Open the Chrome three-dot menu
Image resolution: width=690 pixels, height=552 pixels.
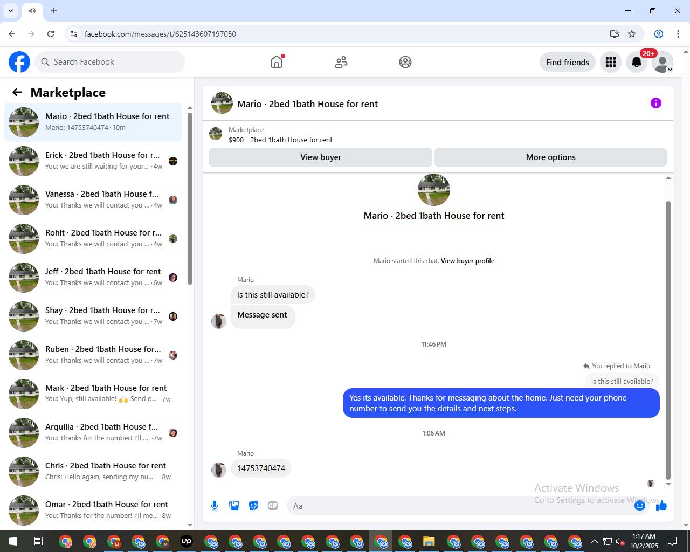(x=678, y=34)
